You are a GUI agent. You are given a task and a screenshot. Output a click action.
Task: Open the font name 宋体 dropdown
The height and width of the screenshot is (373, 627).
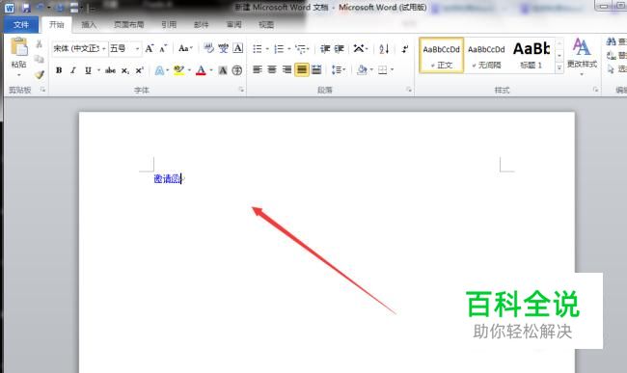[103, 49]
